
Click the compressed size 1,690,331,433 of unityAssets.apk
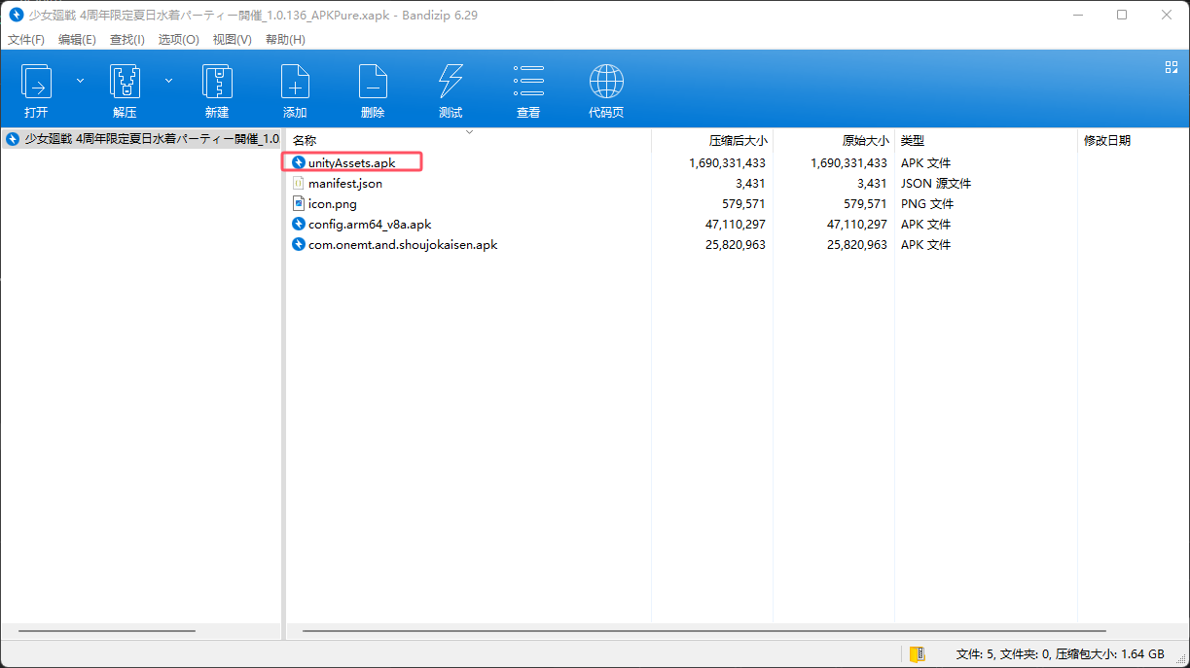(727, 162)
